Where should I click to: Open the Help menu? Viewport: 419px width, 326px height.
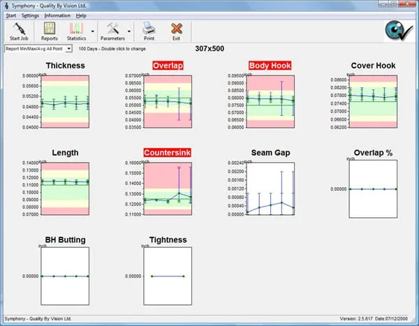81,15
